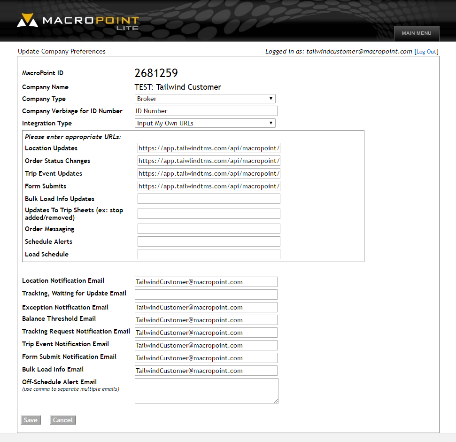Screen dimensions: 456x442
Task: Click the empty Bulk Load Info Updates field
Action: tap(208, 198)
